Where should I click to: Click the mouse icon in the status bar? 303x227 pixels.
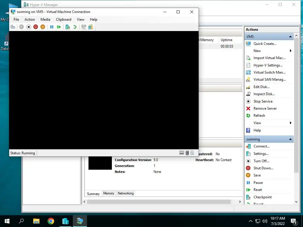pos(187,153)
